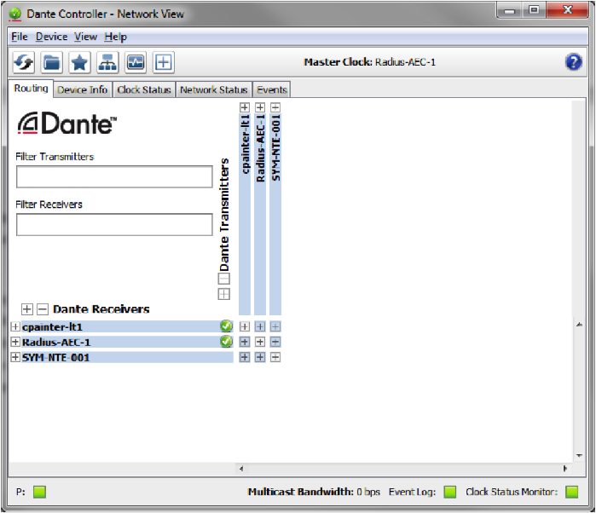
Task: Expand the cpainter-lt1 receiver row
Action: 15,326
